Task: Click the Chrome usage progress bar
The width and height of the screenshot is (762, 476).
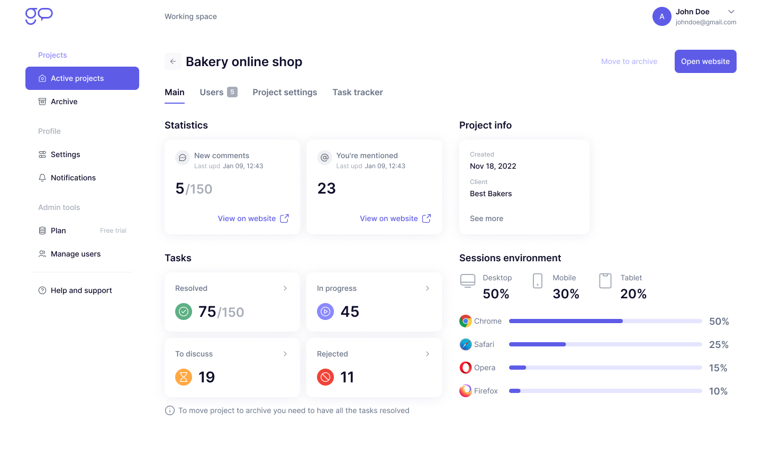Action: (x=605, y=321)
